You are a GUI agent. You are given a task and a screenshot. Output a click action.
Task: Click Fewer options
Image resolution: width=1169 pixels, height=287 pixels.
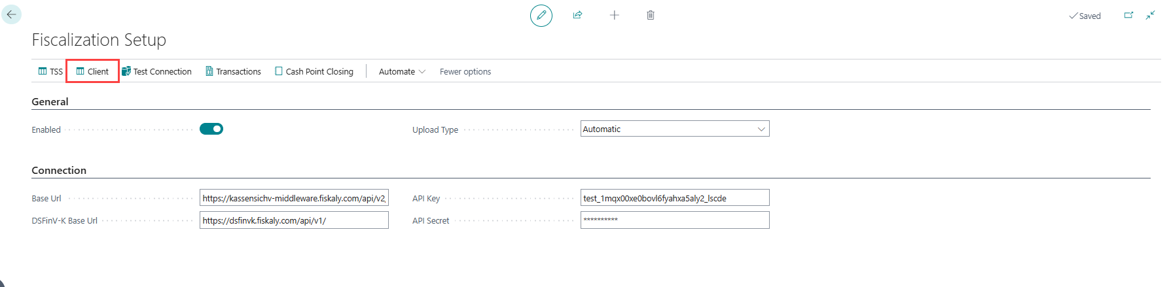click(465, 71)
